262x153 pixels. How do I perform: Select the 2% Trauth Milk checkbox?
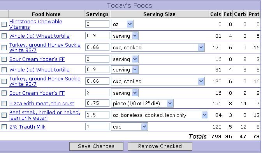coord(4,127)
